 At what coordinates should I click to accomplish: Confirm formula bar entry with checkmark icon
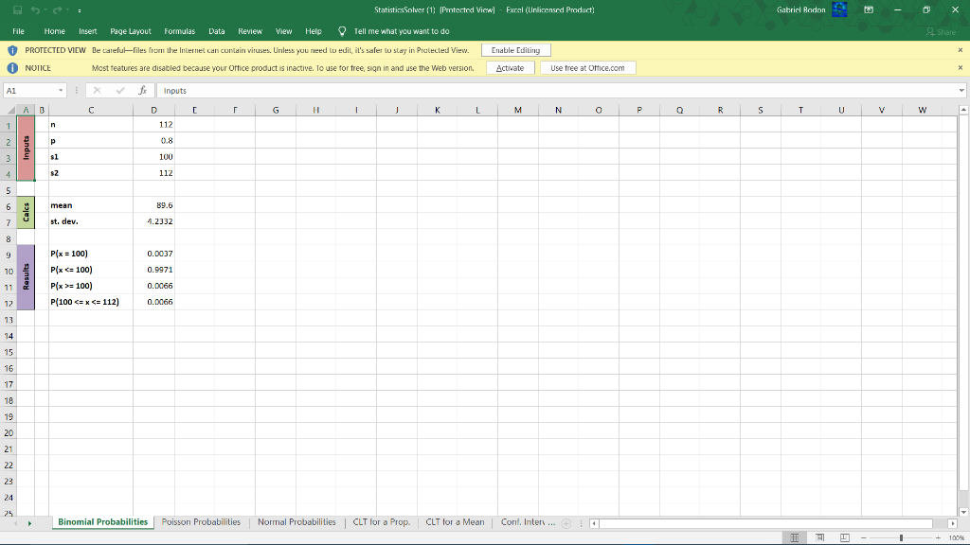(120, 91)
